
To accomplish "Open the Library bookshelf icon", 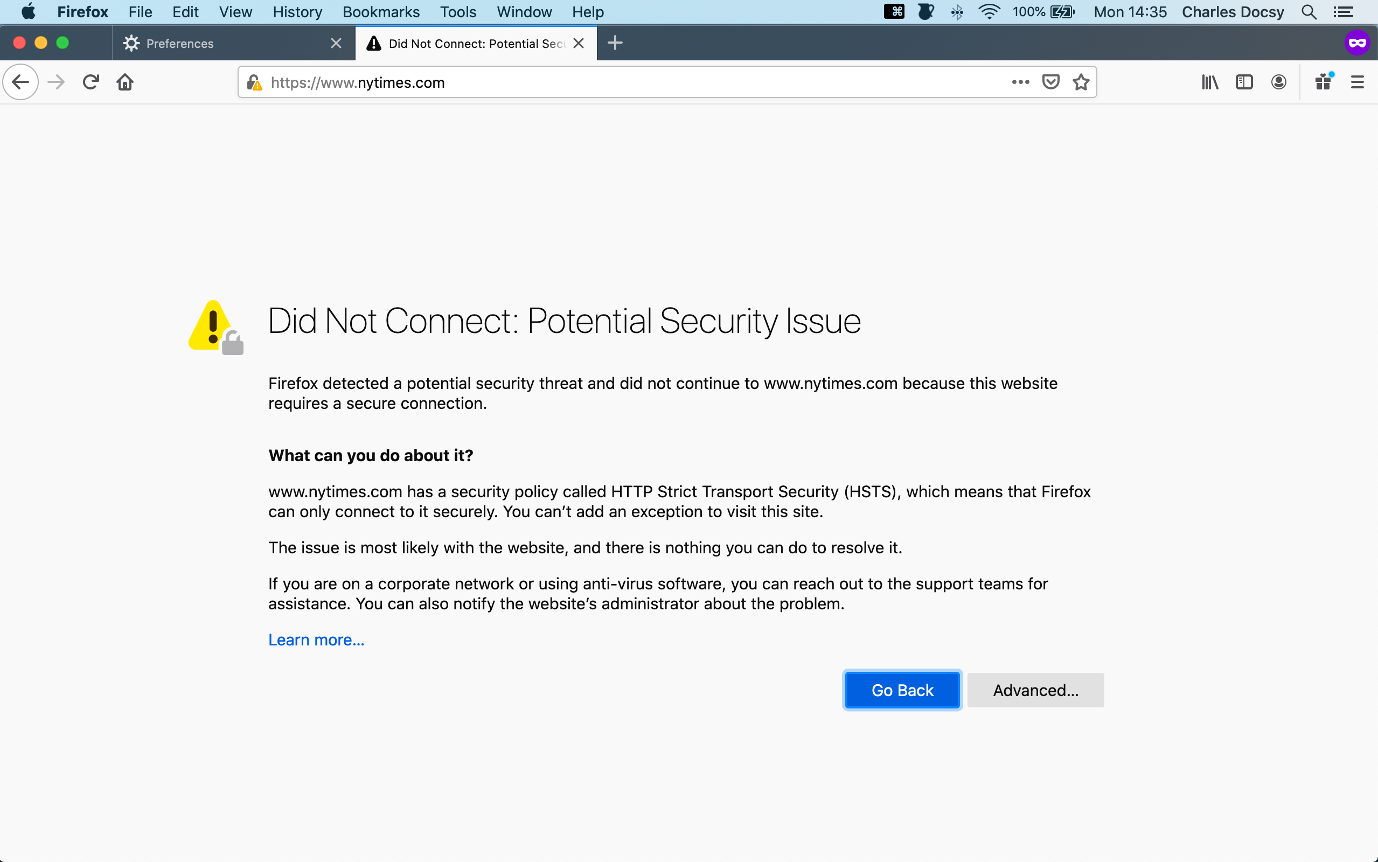I will coord(1209,82).
